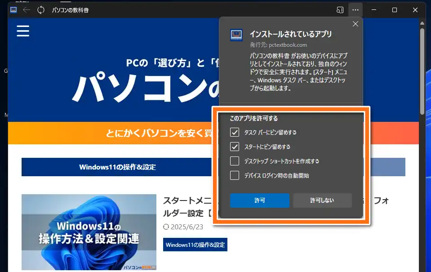Image resolution: width=431 pixels, height=272 pixels.
Task: Click the page's vertical scrollbar thumb
Action: [422, 71]
